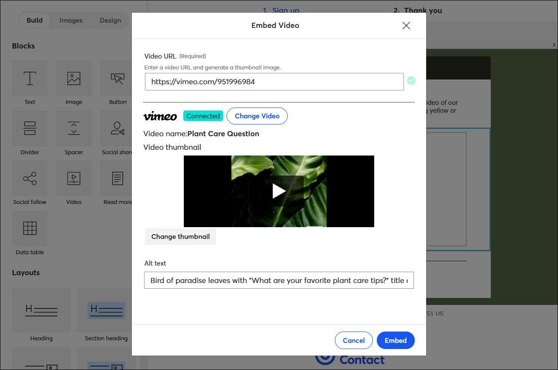
Task: Select the Image block icon
Action: pos(74,78)
